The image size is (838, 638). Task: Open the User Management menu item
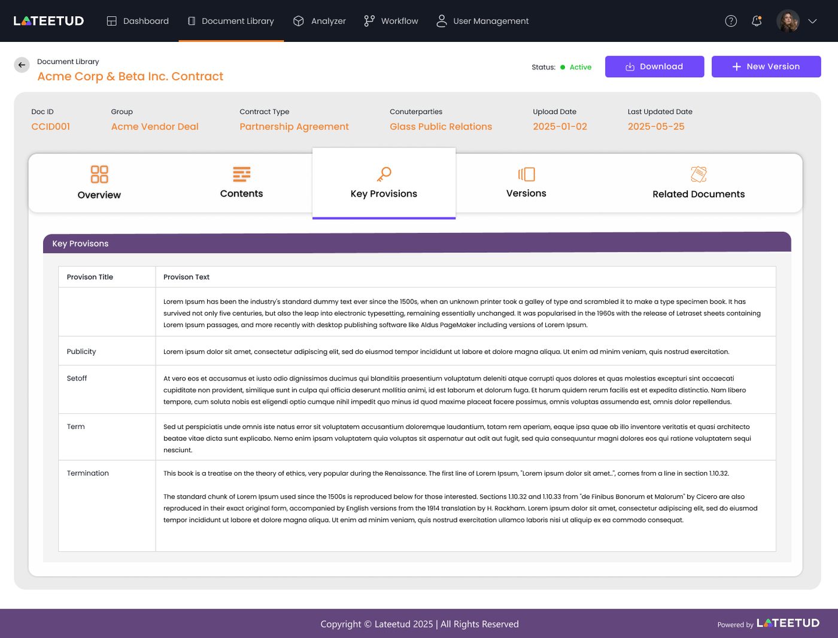coord(482,21)
